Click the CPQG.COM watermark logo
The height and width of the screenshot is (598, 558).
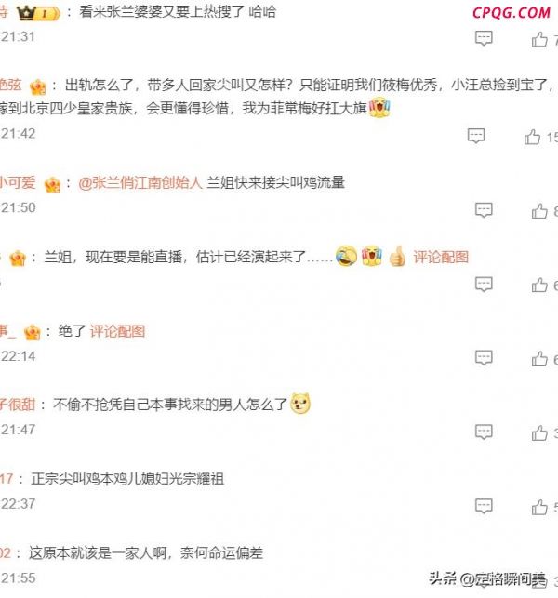(511, 13)
